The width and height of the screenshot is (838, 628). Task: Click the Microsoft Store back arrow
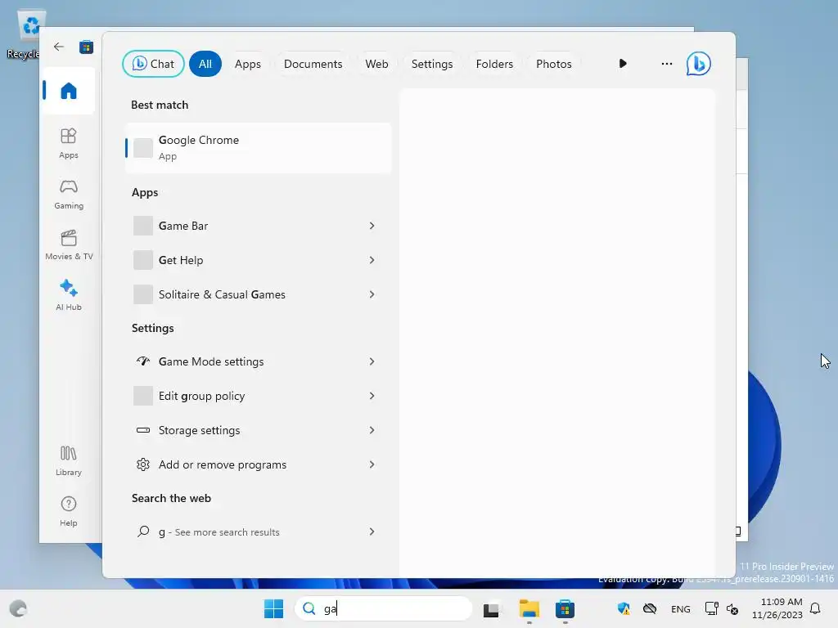[59, 47]
